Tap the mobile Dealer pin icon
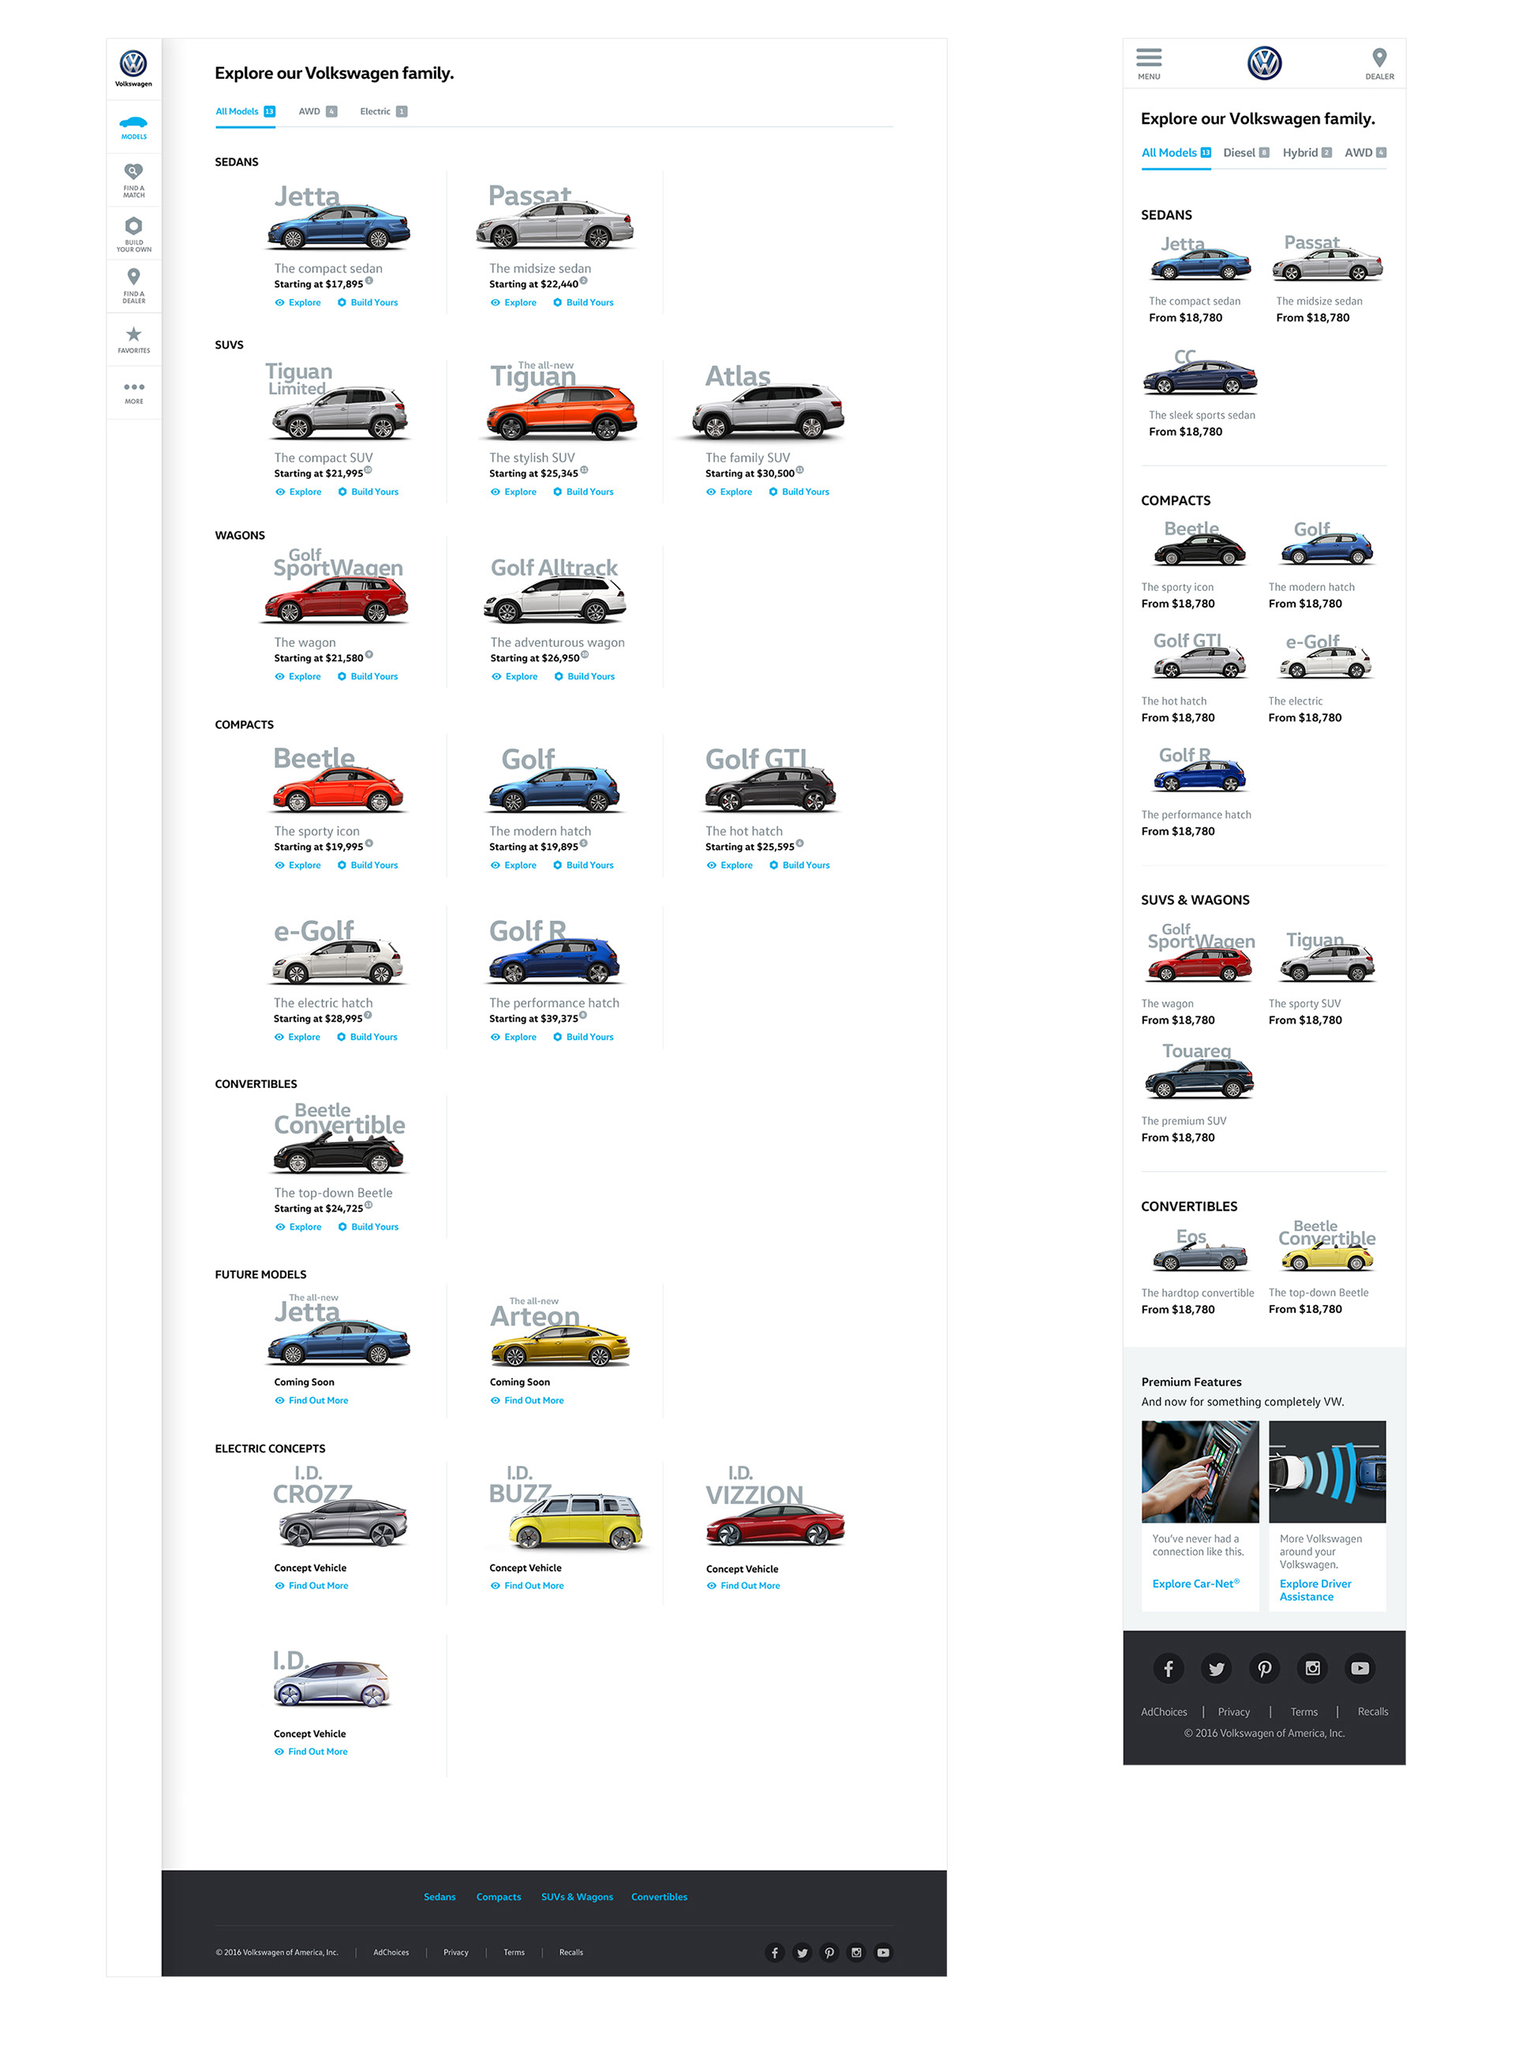This screenshot has width=1515, height=2053. coord(1378,63)
